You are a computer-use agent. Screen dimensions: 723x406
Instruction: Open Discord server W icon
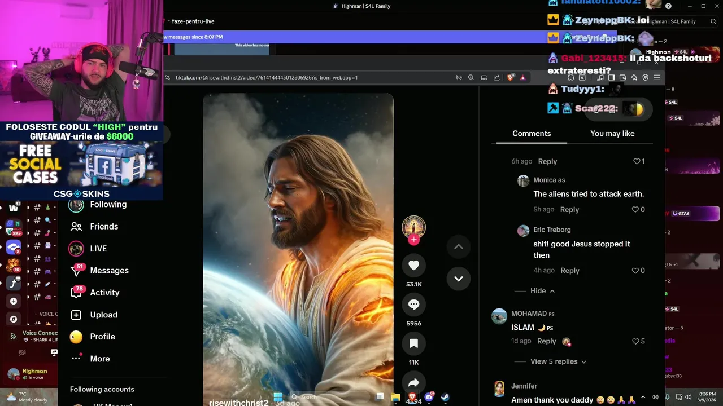[x=14, y=208]
